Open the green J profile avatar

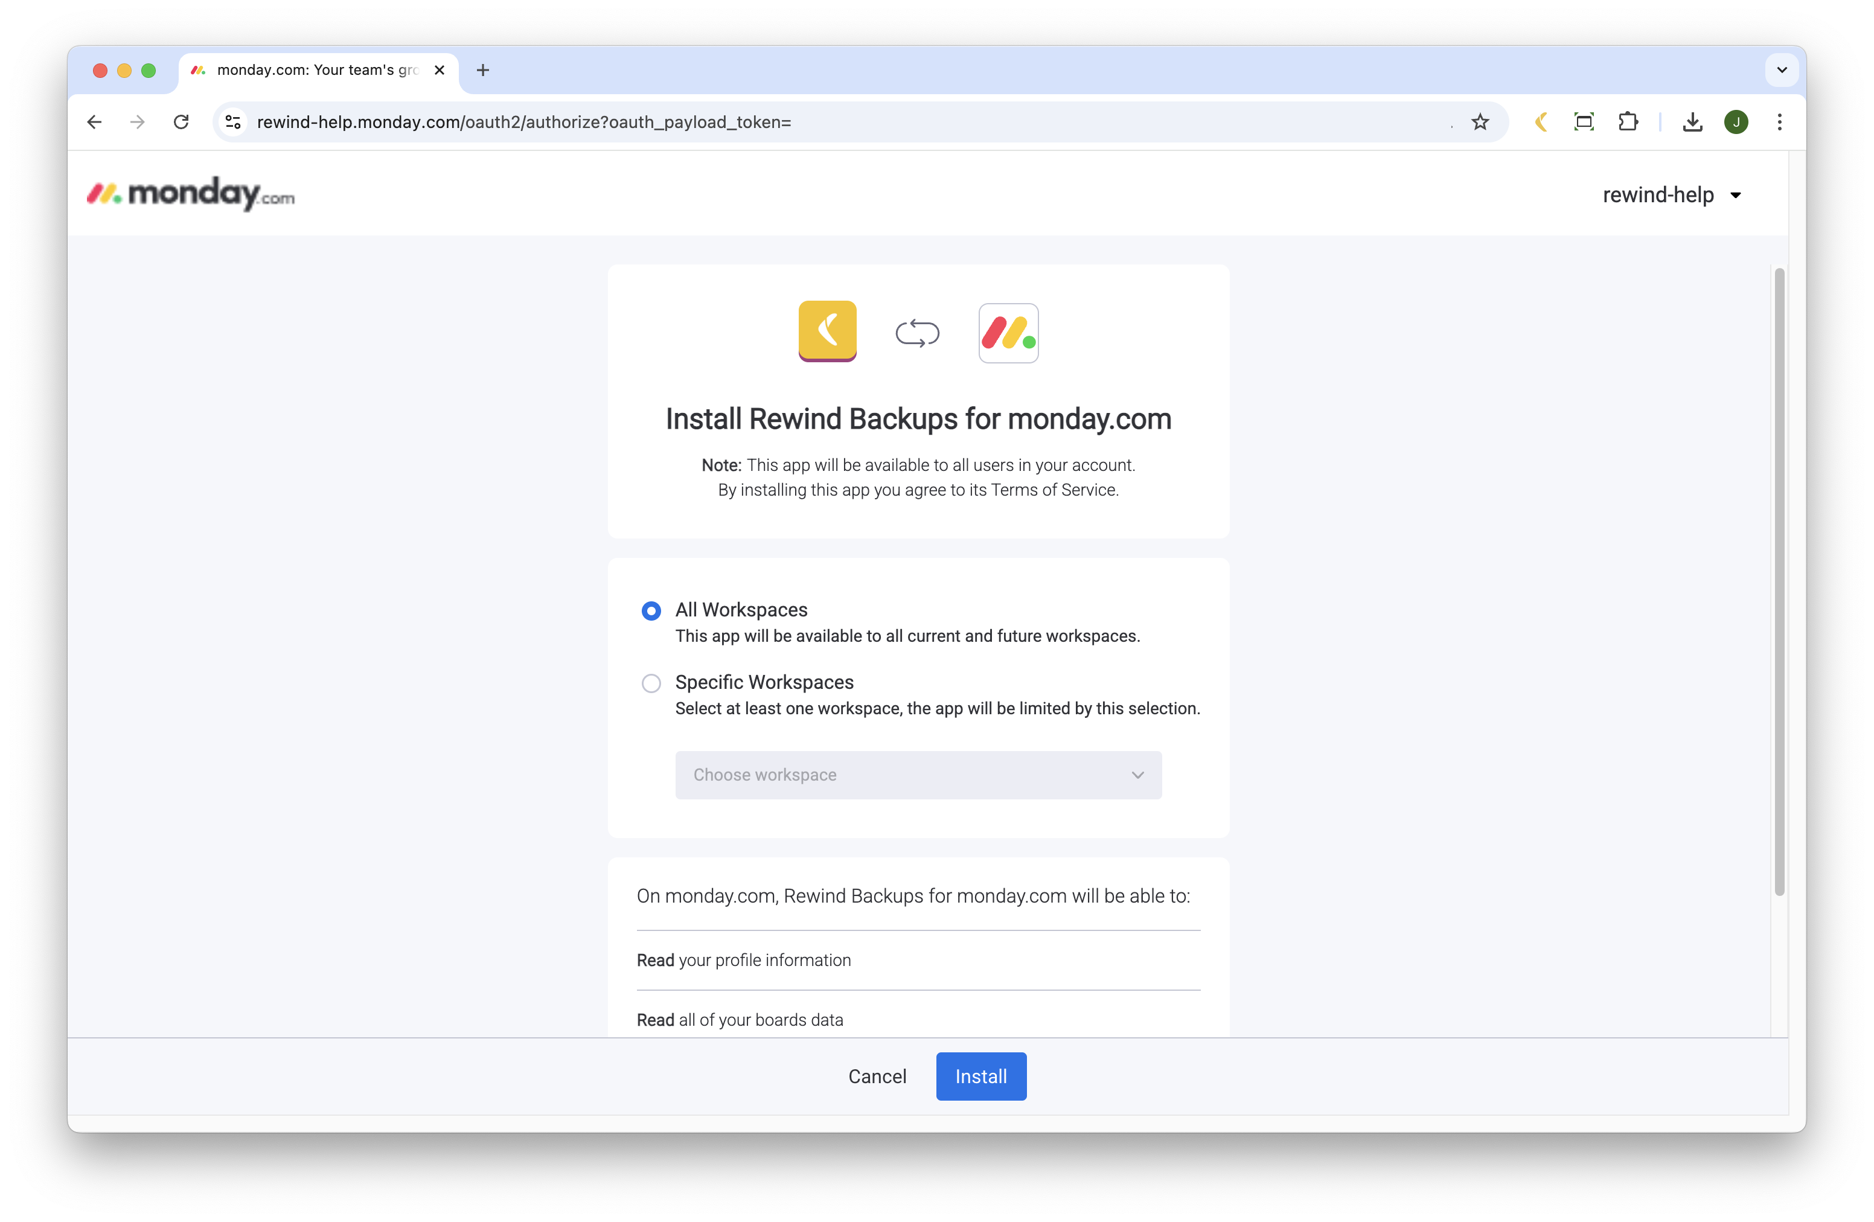[1735, 122]
